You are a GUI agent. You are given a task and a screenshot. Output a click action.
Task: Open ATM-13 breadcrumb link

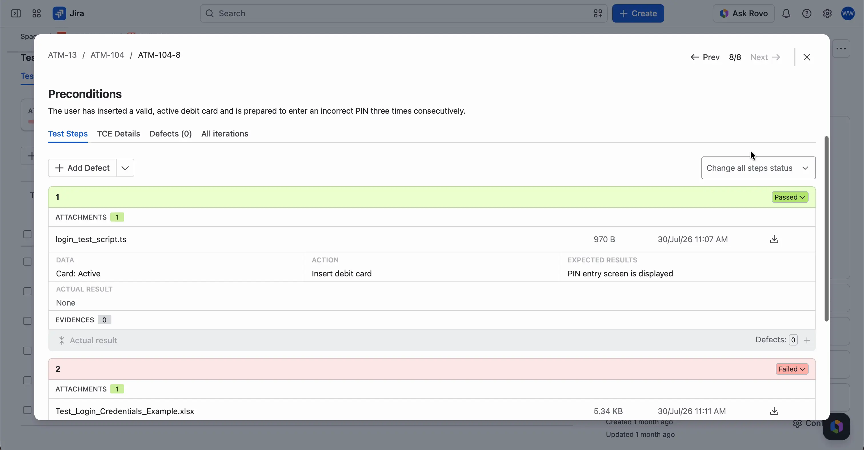click(x=62, y=55)
